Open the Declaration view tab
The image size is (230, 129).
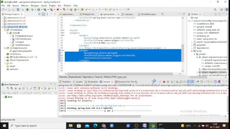tap(91, 82)
